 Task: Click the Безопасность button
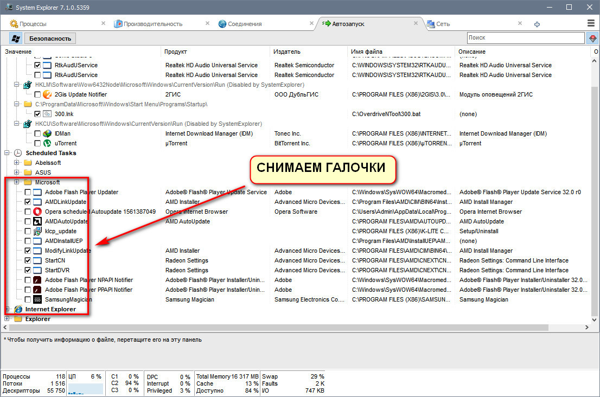coord(50,39)
